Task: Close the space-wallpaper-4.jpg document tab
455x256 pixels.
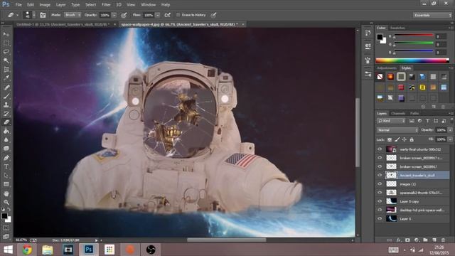Action: click(x=243, y=24)
